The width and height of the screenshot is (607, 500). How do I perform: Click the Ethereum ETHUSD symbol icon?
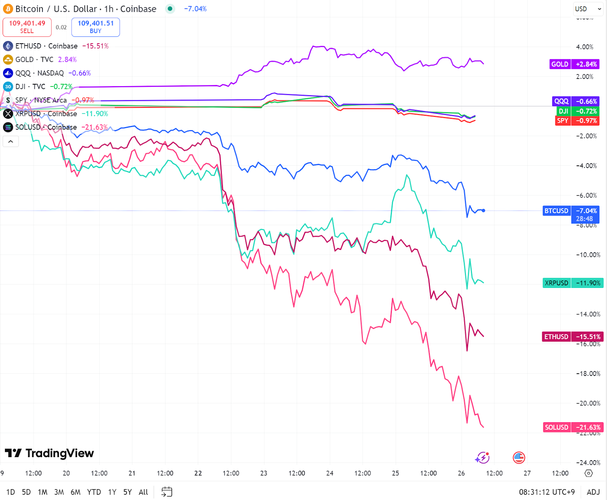[8, 46]
